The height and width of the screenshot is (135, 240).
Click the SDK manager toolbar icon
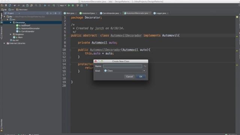(x=82, y=6)
